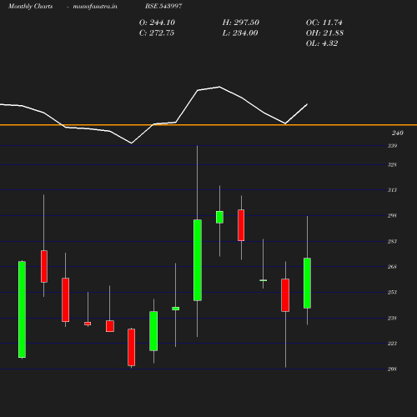Click the '238' price axis label
The image size is (417, 417).
coord(392,318)
